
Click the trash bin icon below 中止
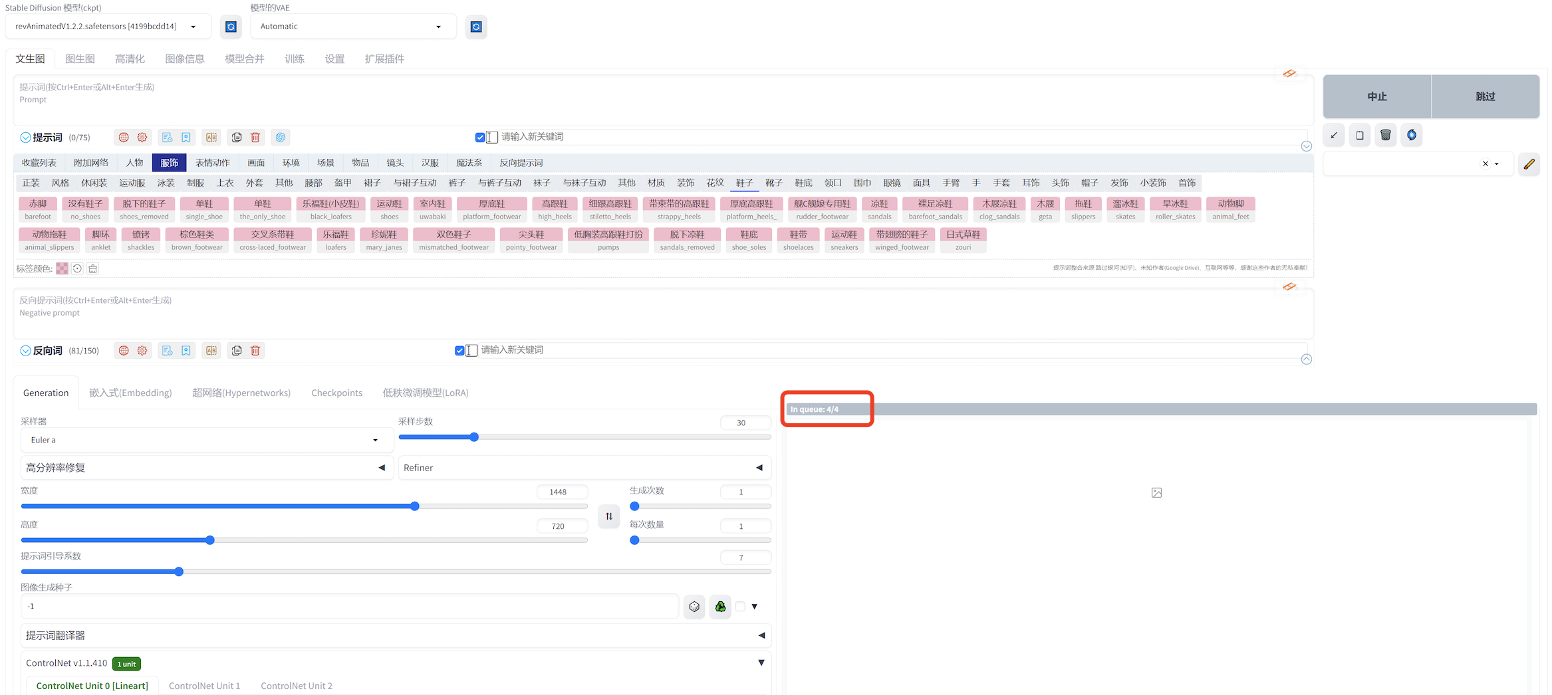click(1386, 136)
